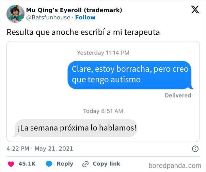Open the 45.1K likes count
Viewport: 206px width, 172px height.
pos(27,164)
